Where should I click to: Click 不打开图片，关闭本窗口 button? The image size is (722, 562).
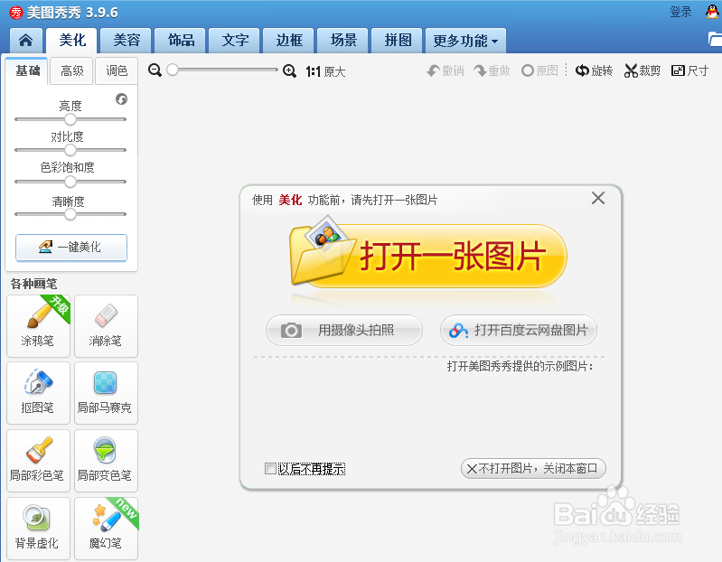(533, 469)
